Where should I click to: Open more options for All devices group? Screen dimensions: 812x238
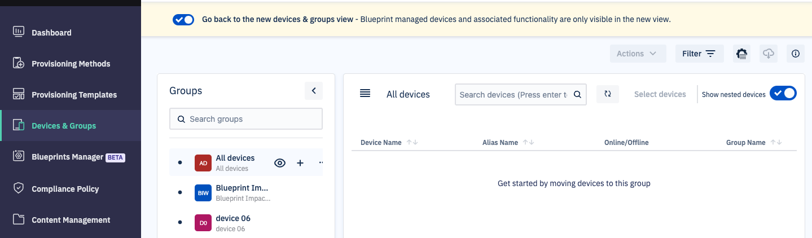[321, 163]
